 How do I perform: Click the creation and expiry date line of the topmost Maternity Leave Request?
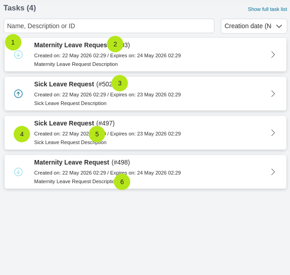point(107,55)
